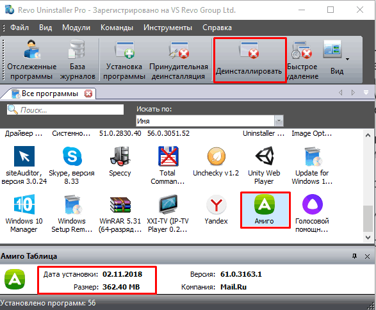Image resolution: width=376 pixels, height=310 pixels.
Task: Click the programs list vertical scrollbar thumb
Action: 368,218
